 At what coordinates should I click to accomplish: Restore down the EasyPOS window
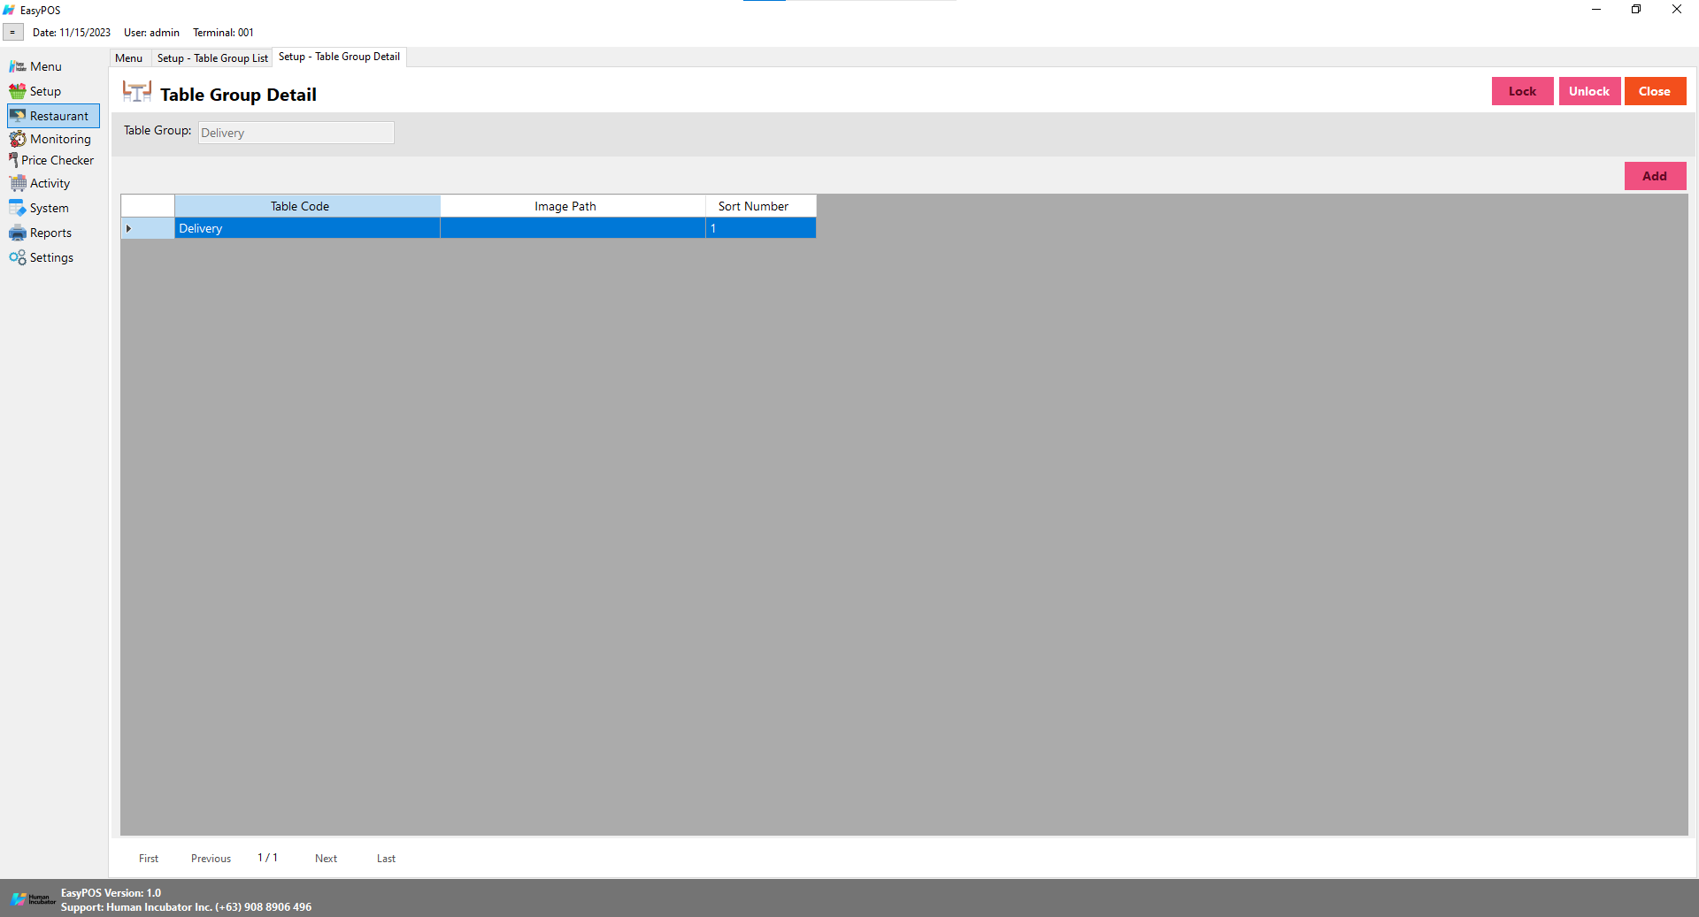(1636, 10)
